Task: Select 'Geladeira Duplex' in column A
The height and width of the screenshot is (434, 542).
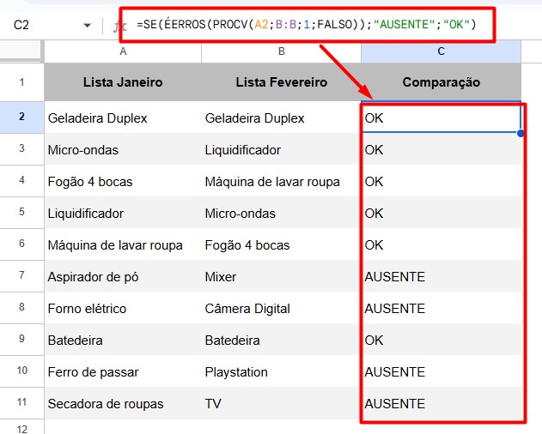Action: pyautogui.click(x=123, y=118)
